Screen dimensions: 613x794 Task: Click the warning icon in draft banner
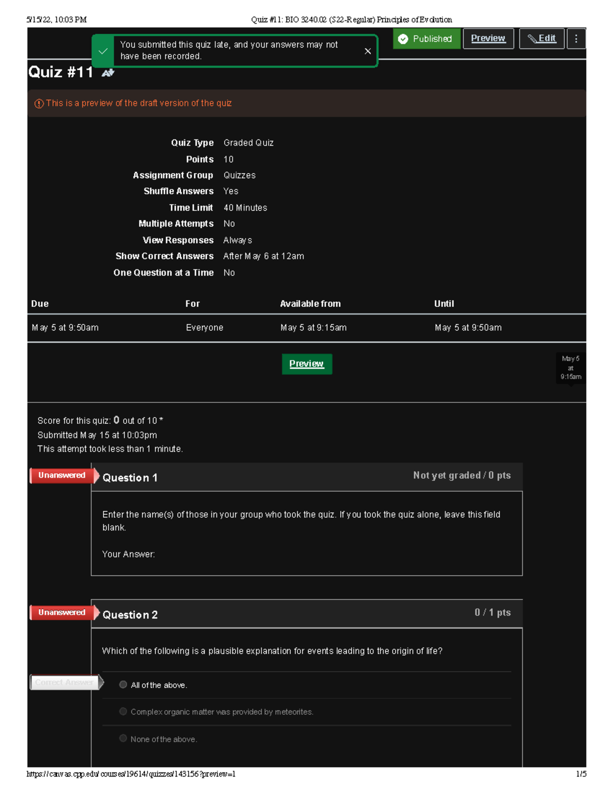tap(39, 104)
